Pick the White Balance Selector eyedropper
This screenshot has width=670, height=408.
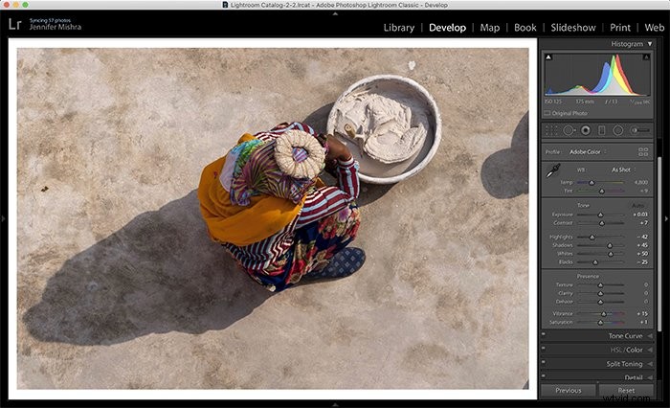(553, 171)
